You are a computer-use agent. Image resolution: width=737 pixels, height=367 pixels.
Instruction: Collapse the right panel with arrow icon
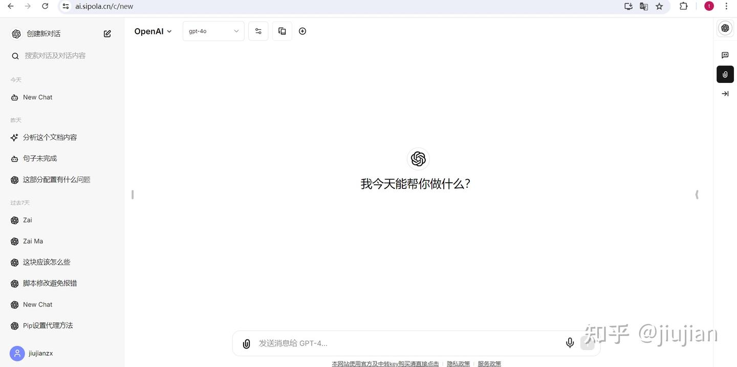coord(725,94)
